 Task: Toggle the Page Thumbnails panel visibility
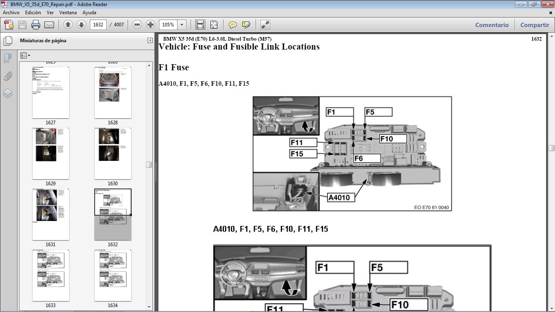[8, 40]
